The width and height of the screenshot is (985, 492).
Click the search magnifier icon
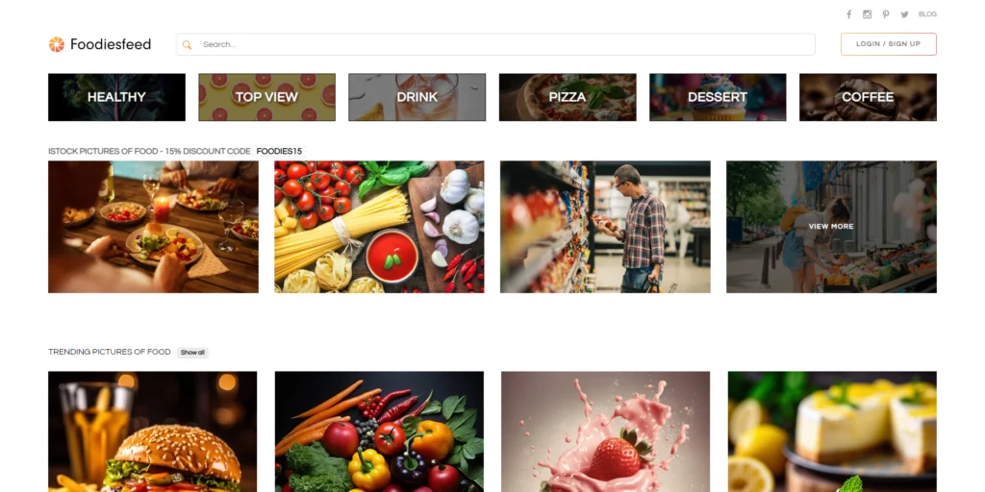[x=187, y=44]
